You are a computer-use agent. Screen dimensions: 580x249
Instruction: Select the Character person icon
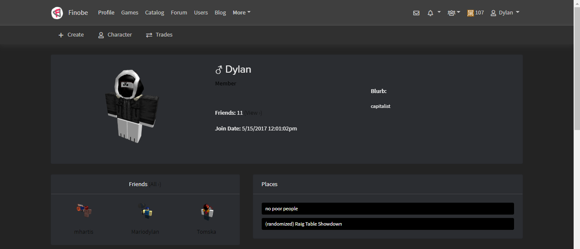100,34
